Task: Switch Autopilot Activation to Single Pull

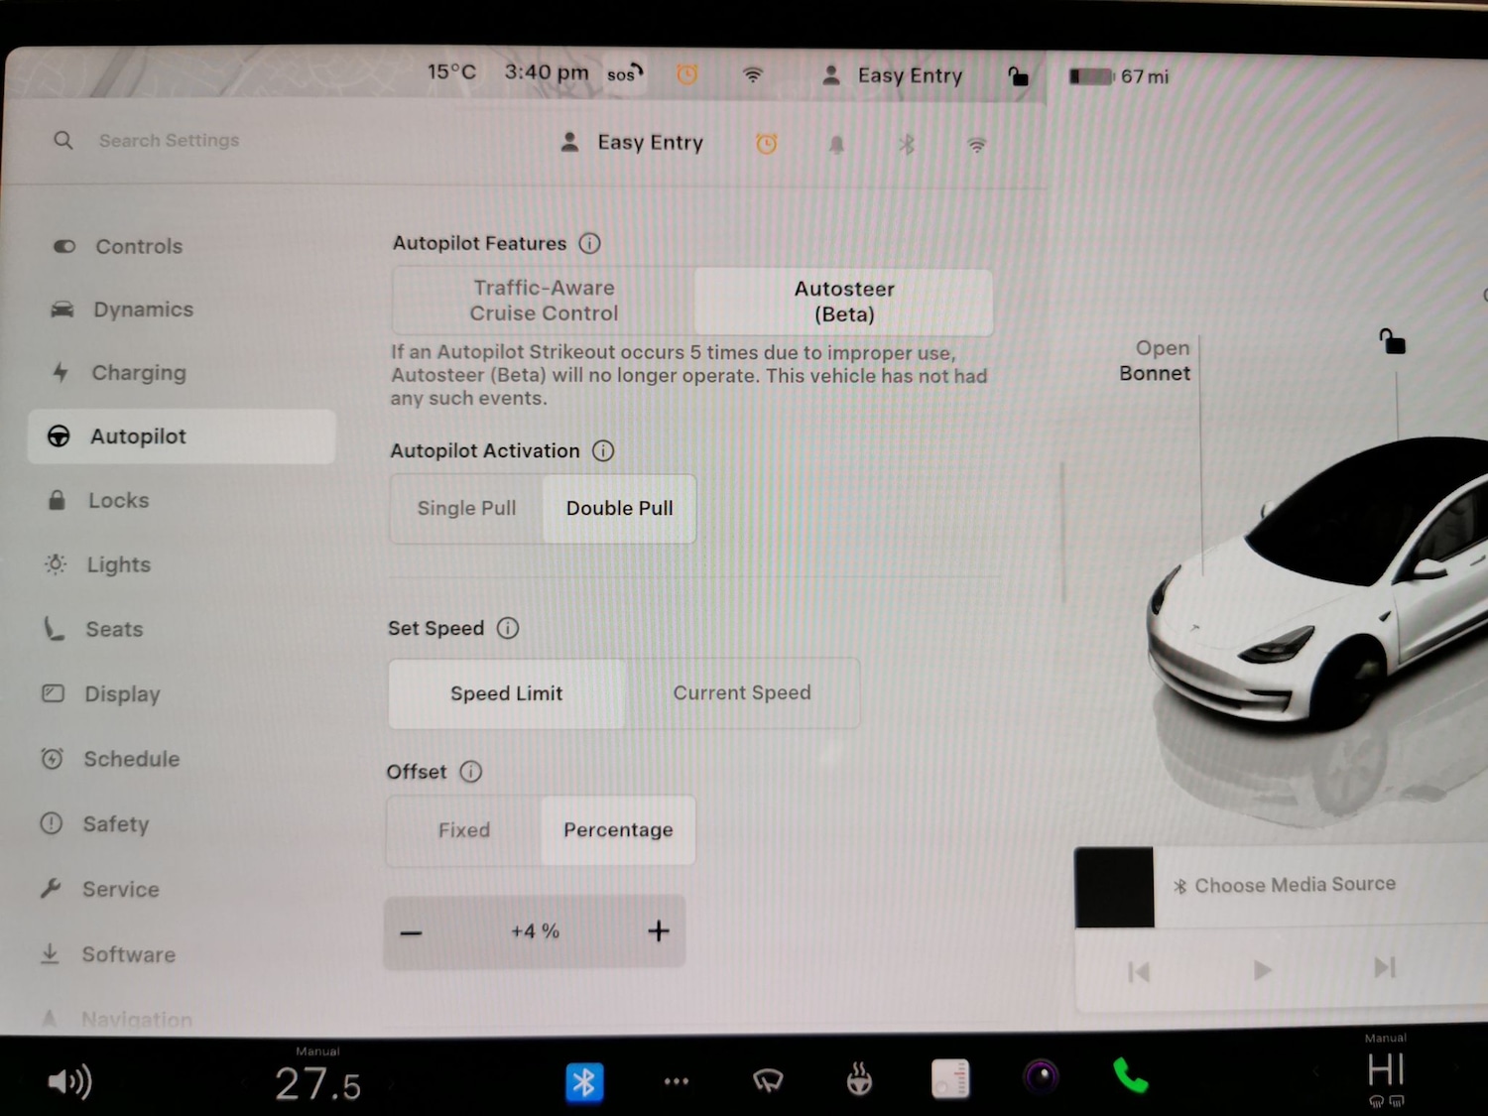Action: (x=466, y=508)
